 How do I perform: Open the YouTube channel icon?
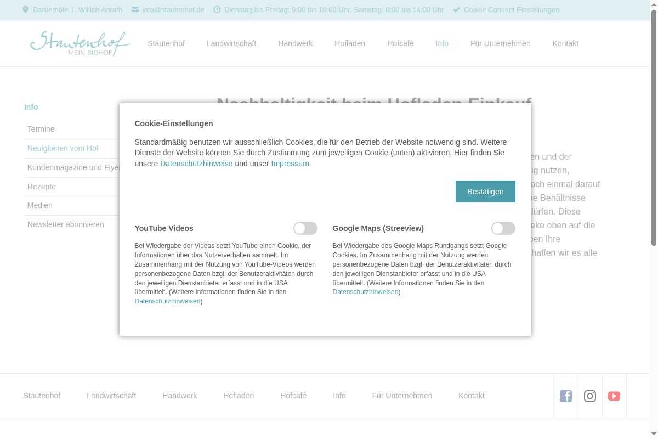(x=614, y=396)
